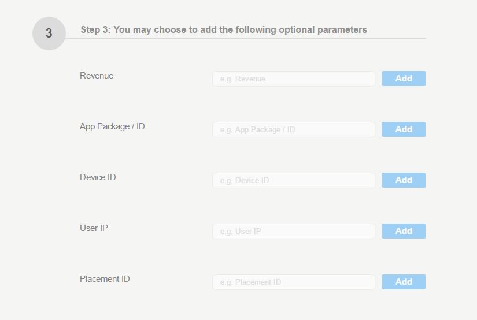This screenshot has width=477, height=320.
Task: Add the App Package / ID parameter
Action: tap(404, 129)
